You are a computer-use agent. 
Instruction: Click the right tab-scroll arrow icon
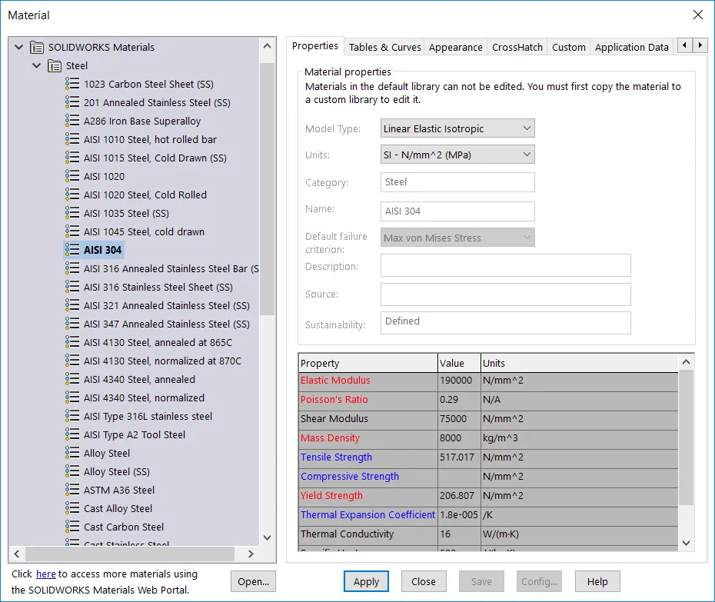pyautogui.click(x=700, y=45)
